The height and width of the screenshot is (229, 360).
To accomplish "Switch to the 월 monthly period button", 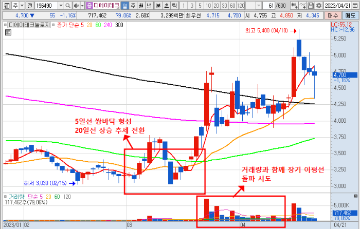I will pyautogui.click(x=141, y=6).
